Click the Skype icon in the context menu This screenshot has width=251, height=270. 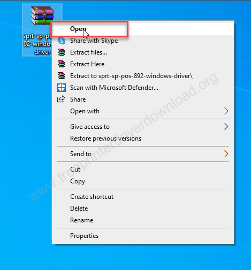[x=62, y=41]
